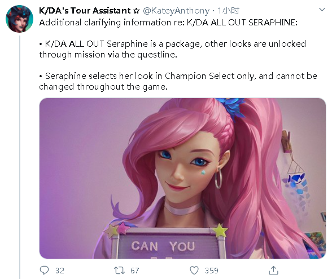Click the tweet timestamp next to the handle
Screen dimensions: 332x279
(229, 11)
